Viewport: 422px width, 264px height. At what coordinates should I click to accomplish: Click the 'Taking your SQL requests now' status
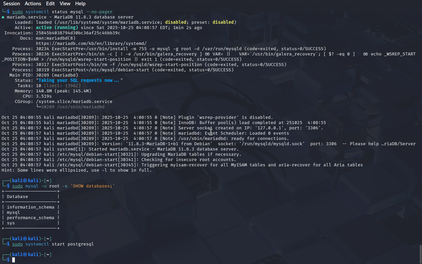pos(79,81)
